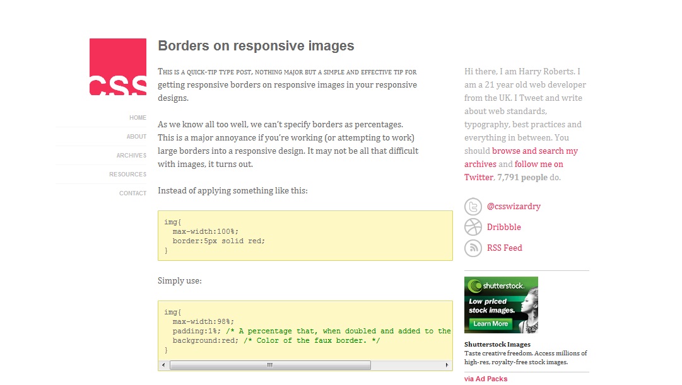
Task: Open the Dribbble profile link
Action: (x=503, y=227)
